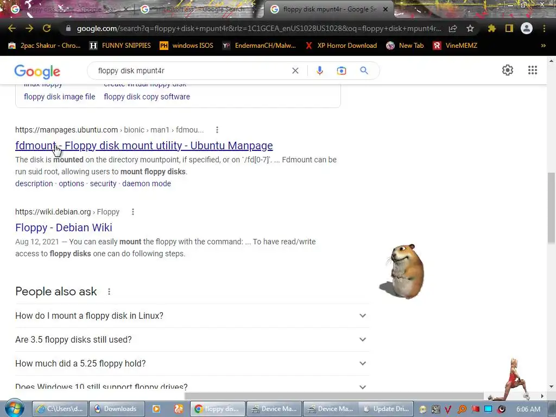Image resolution: width=556 pixels, height=417 pixels.
Task: Go to the Google homepage logo
Action: point(37,72)
